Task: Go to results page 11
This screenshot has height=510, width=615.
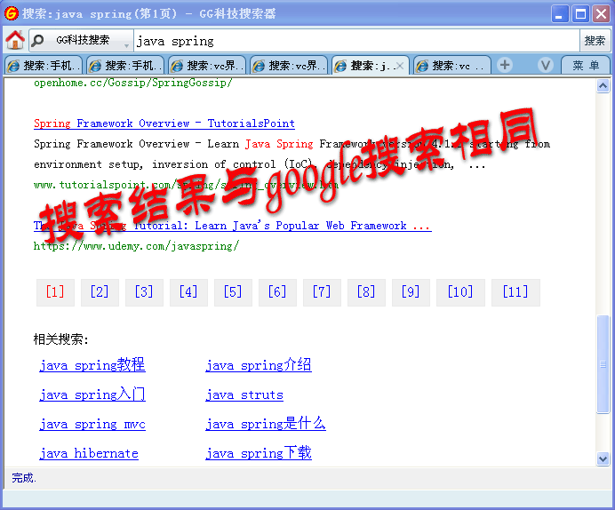Action: [515, 291]
